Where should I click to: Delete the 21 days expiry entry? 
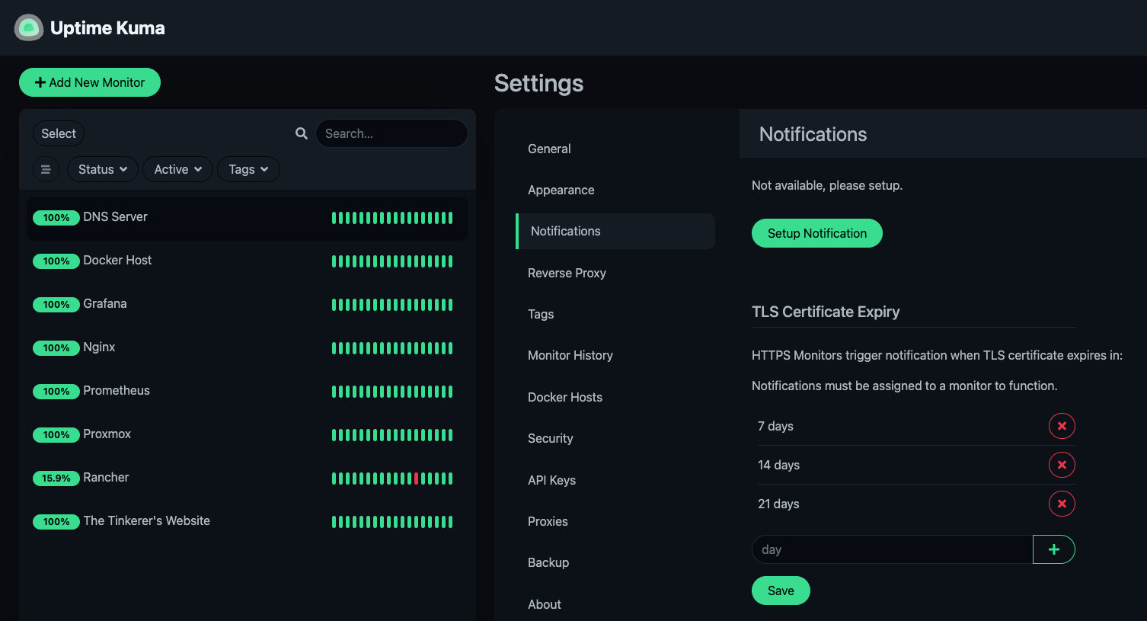click(x=1061, y=504)
